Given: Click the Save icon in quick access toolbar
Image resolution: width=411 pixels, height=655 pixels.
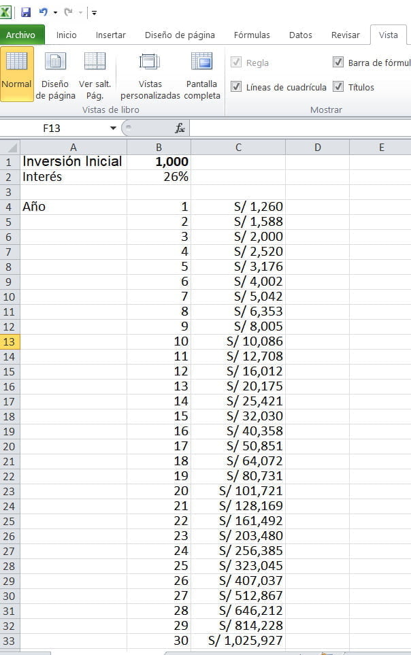Looking at the screenshot, I should (x=26, y=12).
